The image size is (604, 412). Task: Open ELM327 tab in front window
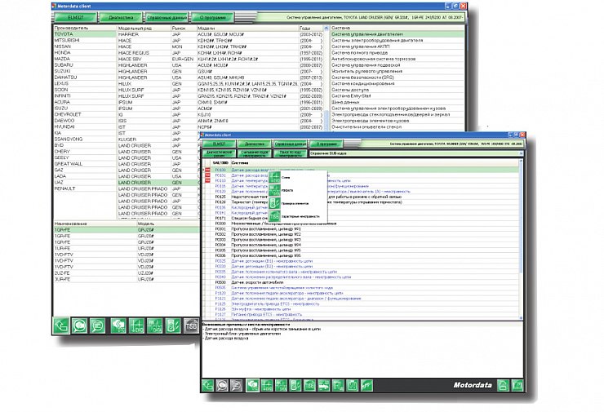pyautogui.click(x=219, y=144)
